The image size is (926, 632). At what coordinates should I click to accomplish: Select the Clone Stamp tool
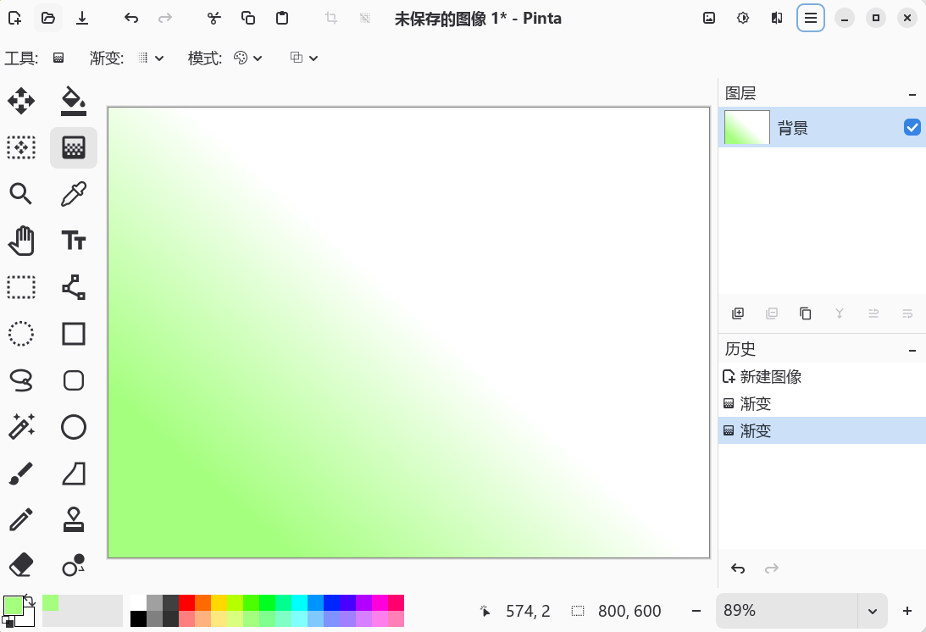(74, 519)
